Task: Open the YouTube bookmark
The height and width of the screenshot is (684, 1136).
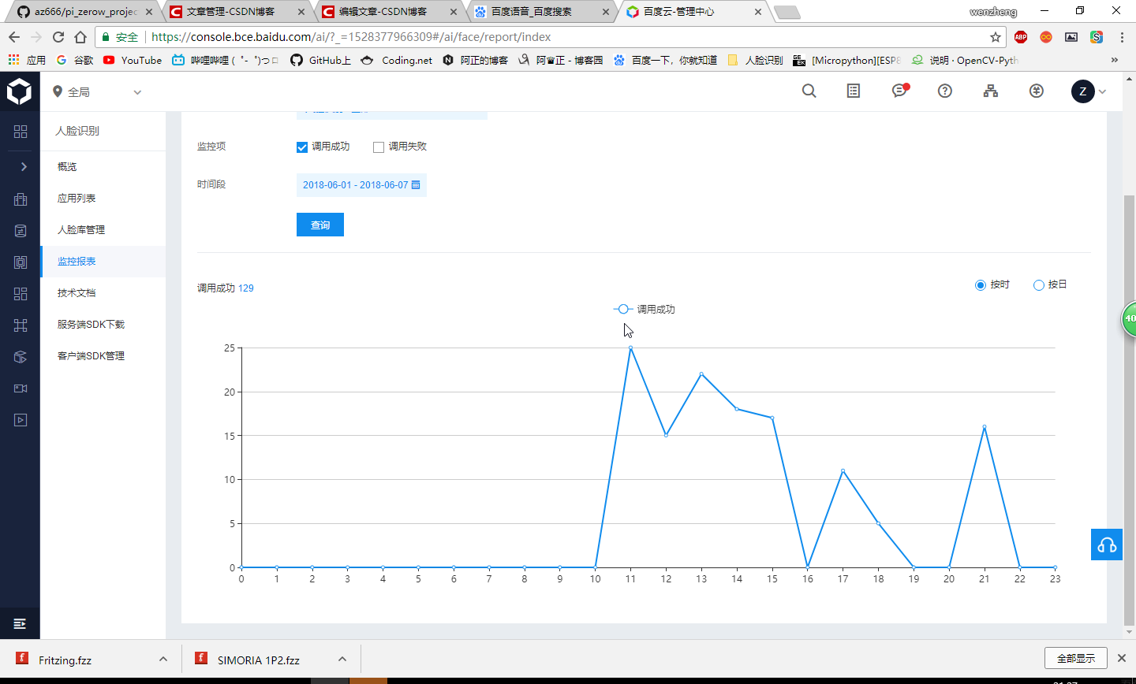Action: click(133, 60)
